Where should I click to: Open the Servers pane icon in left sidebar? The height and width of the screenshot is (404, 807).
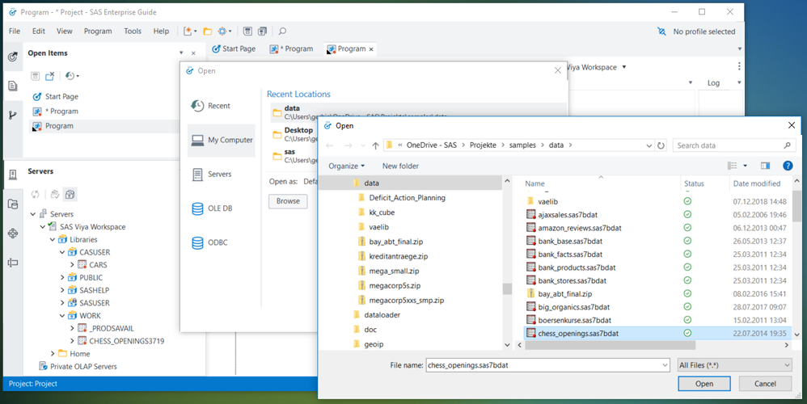tap(13, 175)
